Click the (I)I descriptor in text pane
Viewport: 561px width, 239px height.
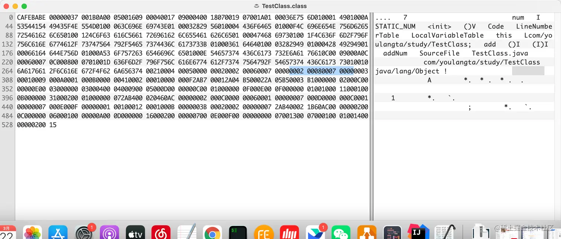click(540, 44)
